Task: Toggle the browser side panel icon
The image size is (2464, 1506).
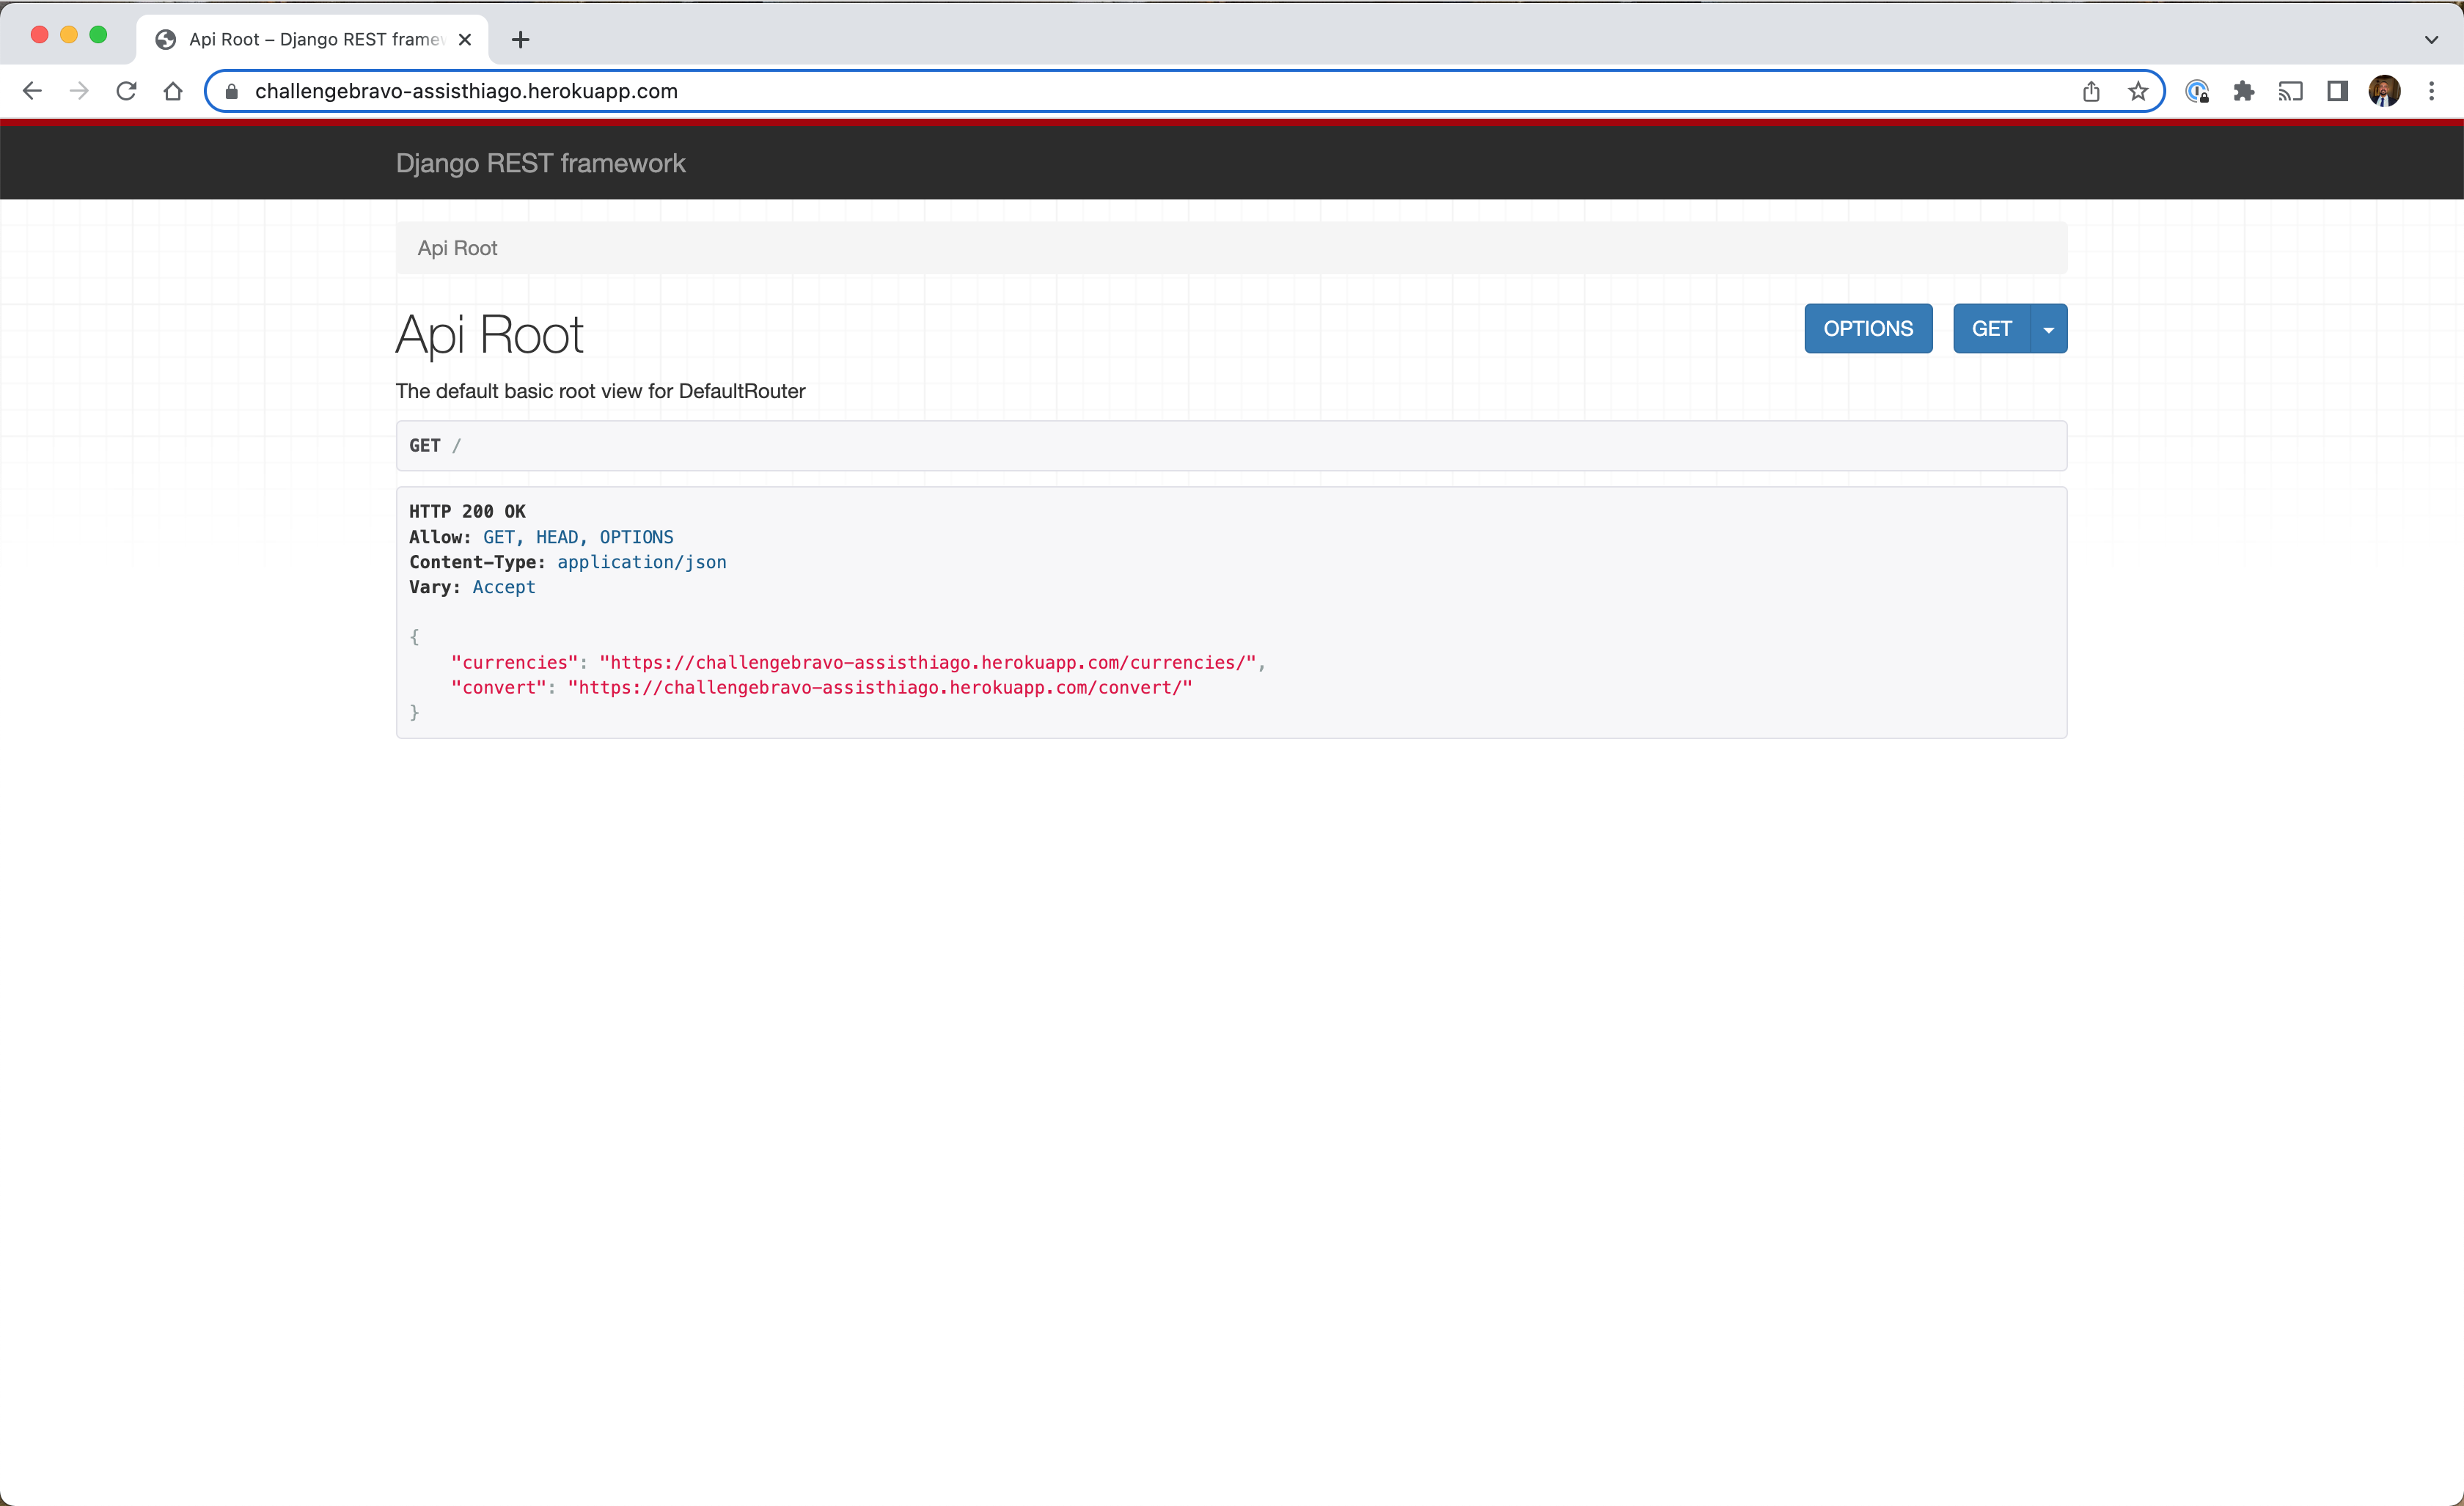Action: [2337, 91]
